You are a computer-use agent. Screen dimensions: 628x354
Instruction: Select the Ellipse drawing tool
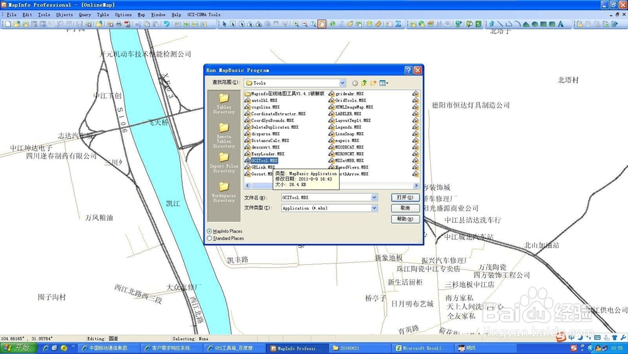534,24
